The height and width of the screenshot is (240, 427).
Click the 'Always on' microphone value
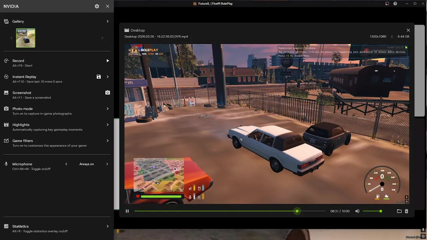click(86, 164)
